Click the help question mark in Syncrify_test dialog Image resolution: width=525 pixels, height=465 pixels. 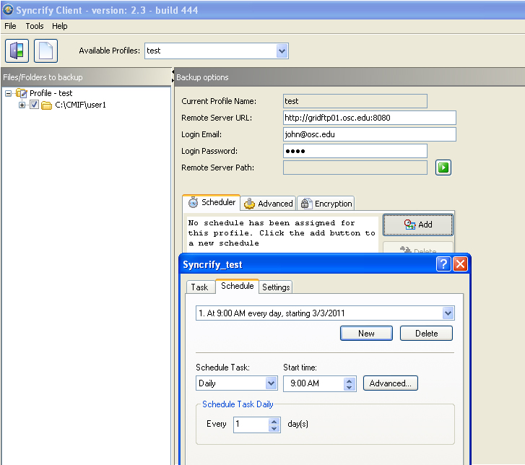tap(443, 264)
